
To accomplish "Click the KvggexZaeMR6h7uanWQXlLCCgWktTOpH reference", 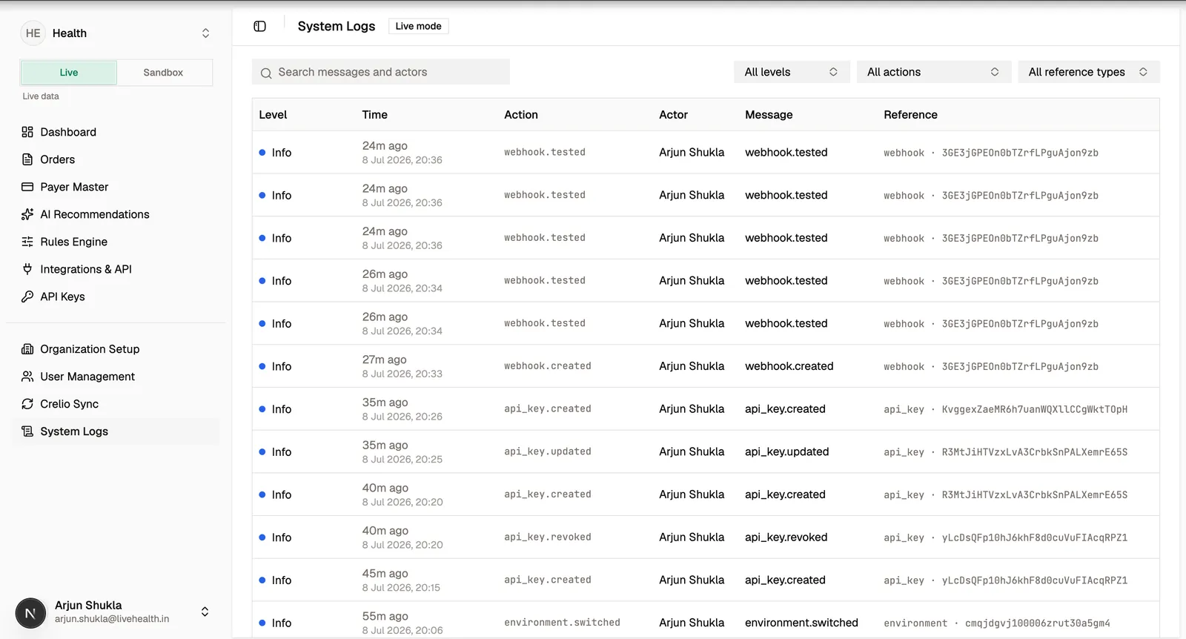I will point(1035,409).
